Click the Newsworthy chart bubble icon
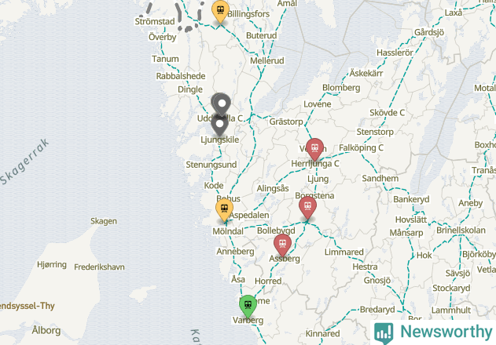The image size is (496, 345). (384, 333)
